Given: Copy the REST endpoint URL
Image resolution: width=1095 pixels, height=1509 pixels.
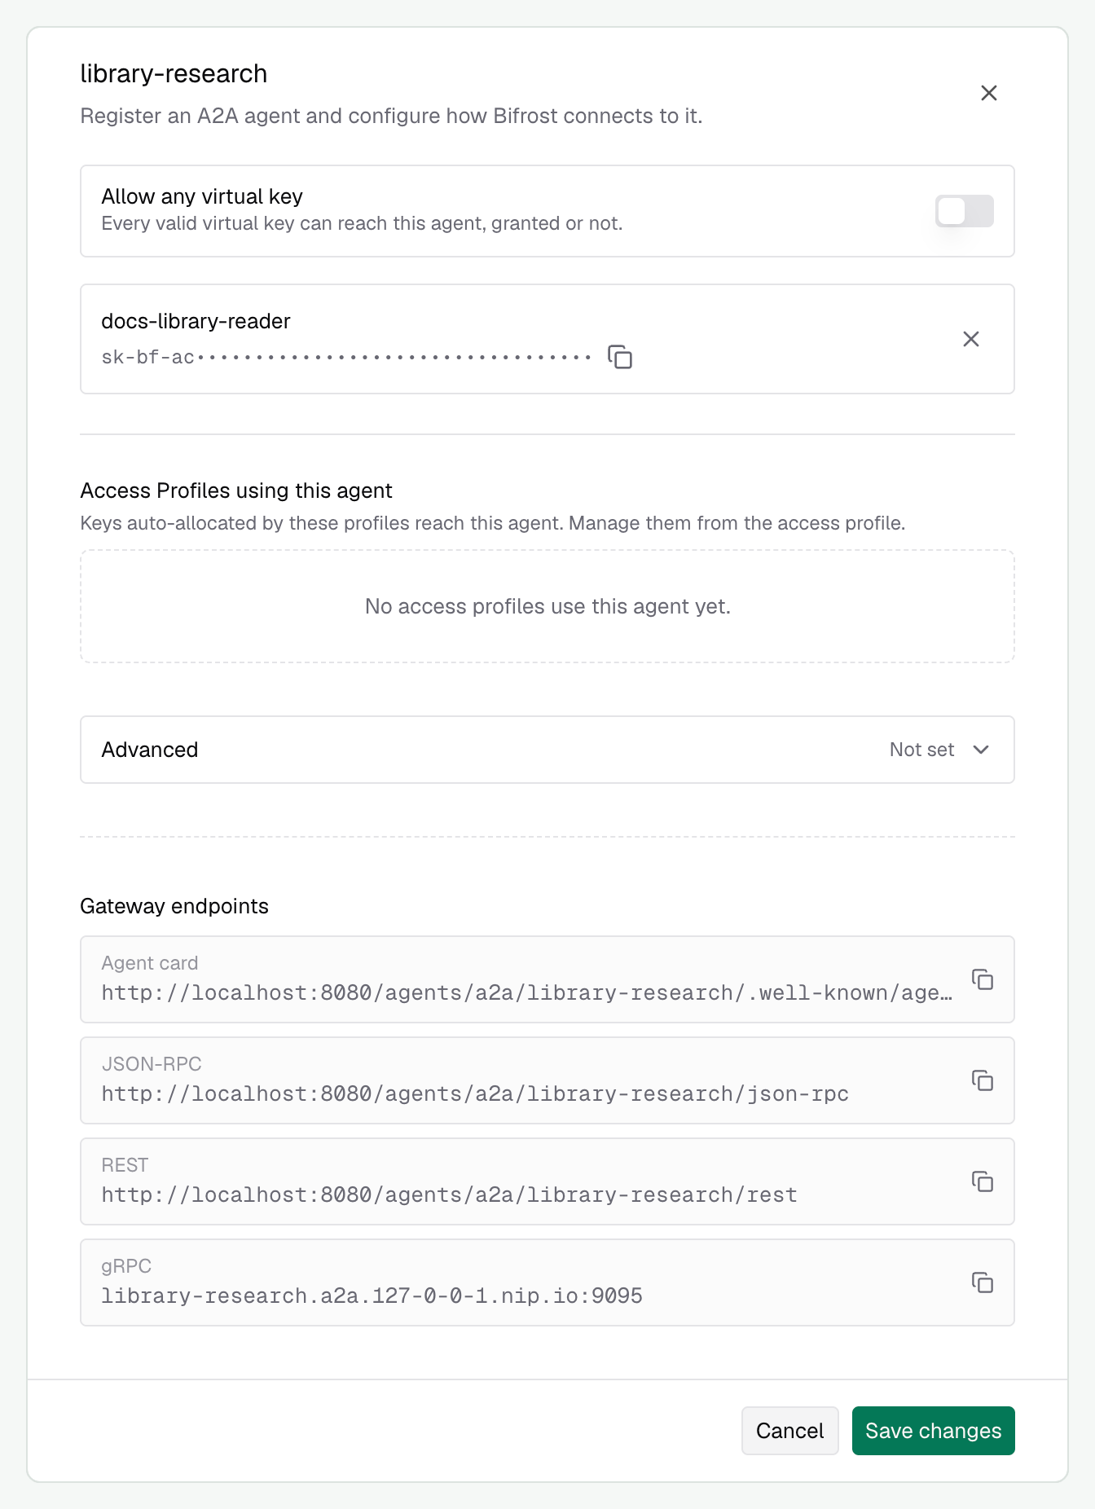Looking at the screenshot, I should click(983, 1181).
